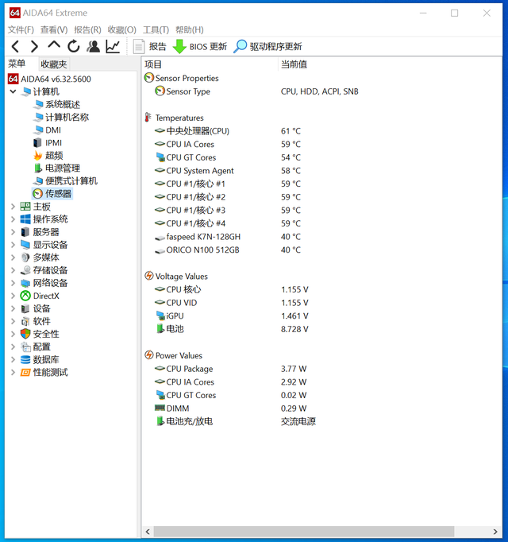Select the 超频 flame icon
Viewport: 508px width, 542px height.
click(x=38, y=156)
